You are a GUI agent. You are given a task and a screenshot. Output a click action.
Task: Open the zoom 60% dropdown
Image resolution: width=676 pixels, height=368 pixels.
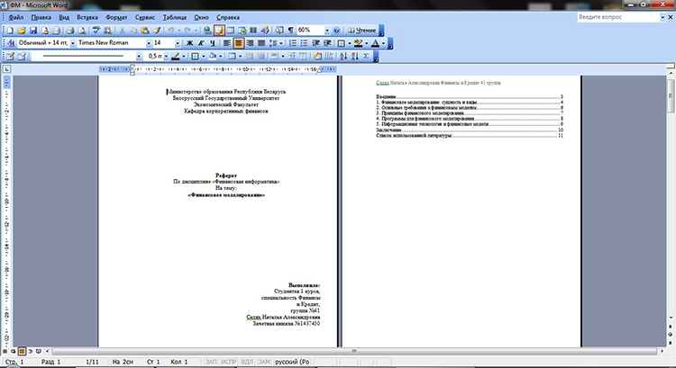pyautogui.click(x=327, y=31)
